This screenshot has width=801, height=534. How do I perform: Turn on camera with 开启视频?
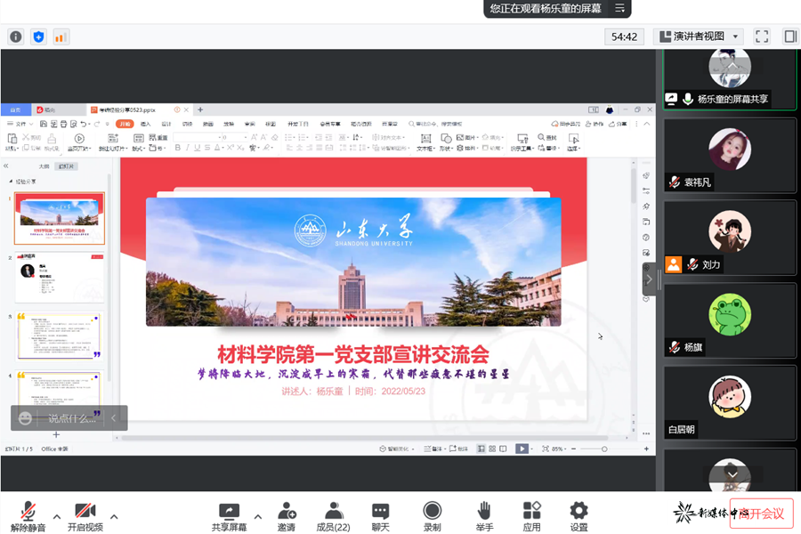click(85, 515)
